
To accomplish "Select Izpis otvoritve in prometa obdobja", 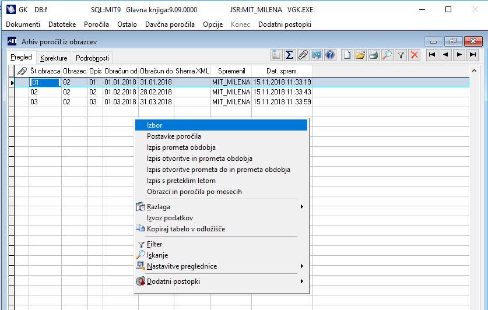I will tap(222, 158).
